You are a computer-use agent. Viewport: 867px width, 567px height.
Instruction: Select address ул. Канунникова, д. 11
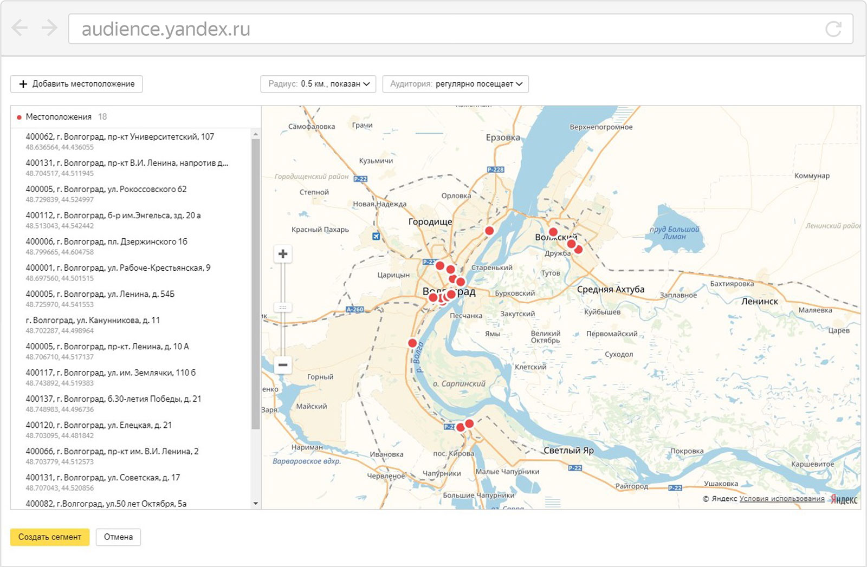(x=131, y=325)
